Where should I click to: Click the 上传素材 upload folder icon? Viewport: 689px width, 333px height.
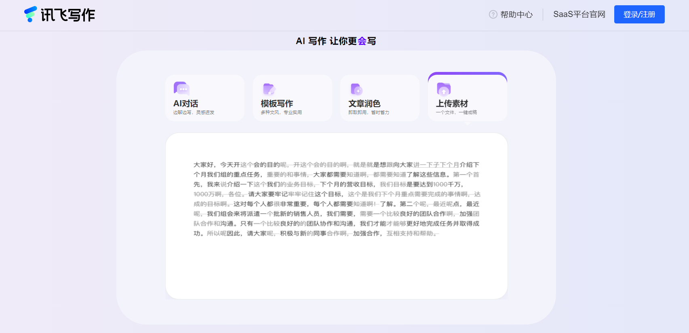[444, 89]
